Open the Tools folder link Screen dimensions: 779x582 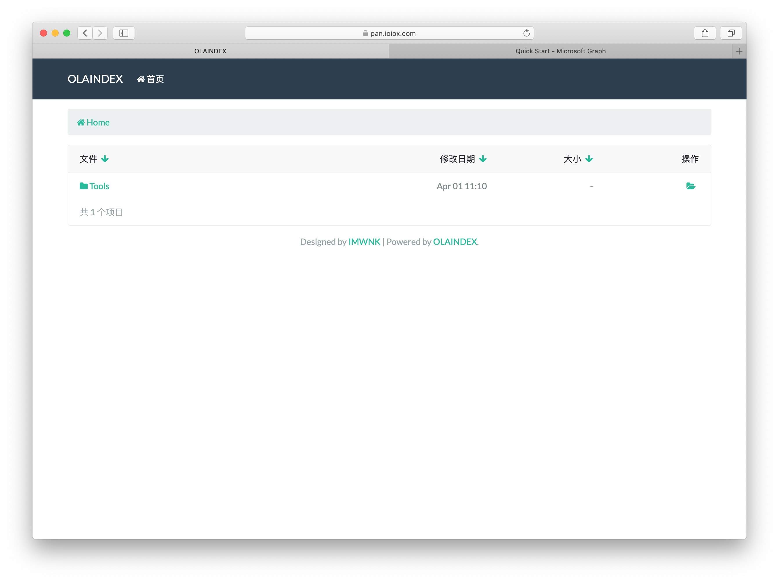99,186
